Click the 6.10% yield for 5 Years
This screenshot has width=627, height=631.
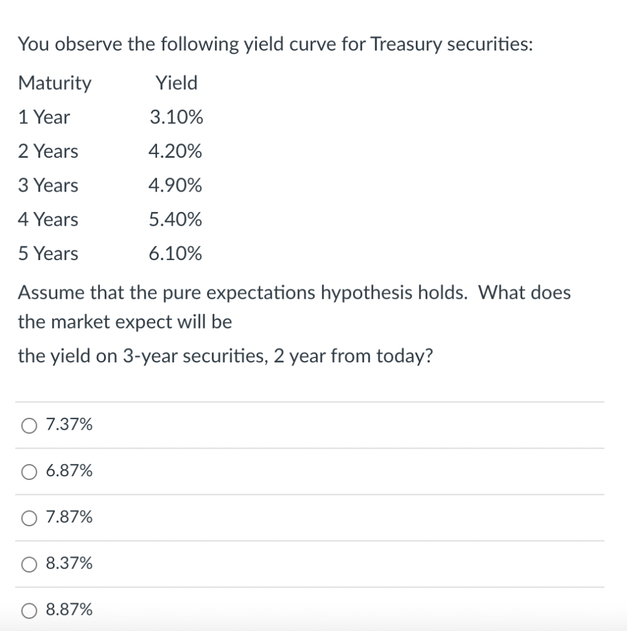click(175, 254)
